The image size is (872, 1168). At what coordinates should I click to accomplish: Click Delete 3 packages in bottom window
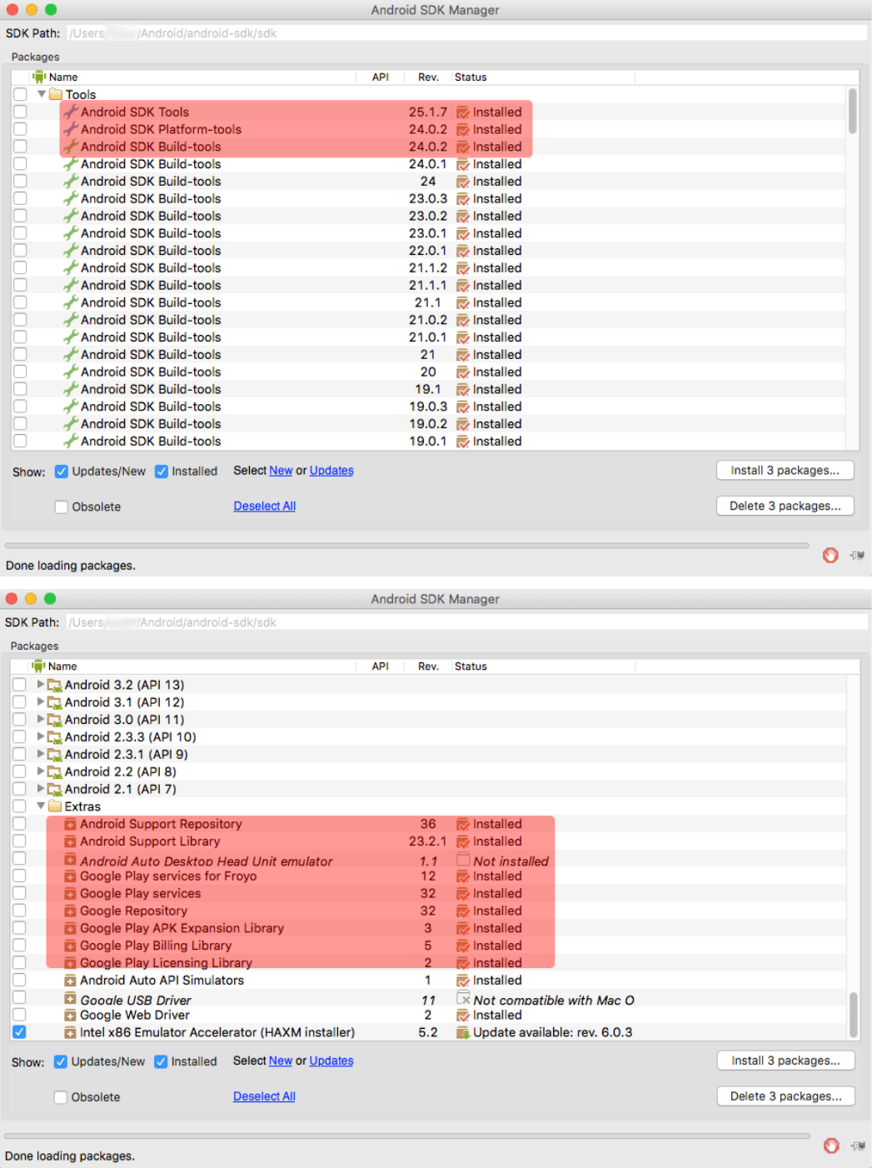[786, 1096]
